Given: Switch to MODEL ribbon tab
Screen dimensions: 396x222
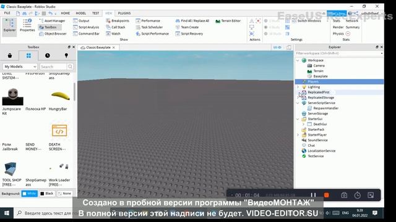Looking at the screenshot, I should (x=81, y=13).
